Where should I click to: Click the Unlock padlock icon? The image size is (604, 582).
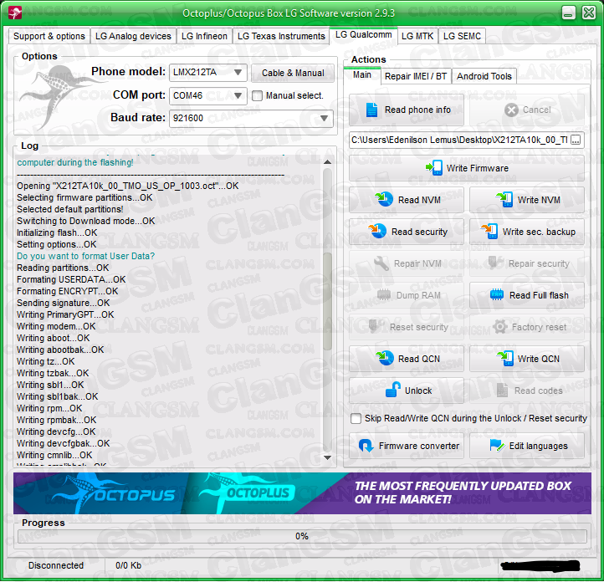pyautogui.click(x=392, y=390)
